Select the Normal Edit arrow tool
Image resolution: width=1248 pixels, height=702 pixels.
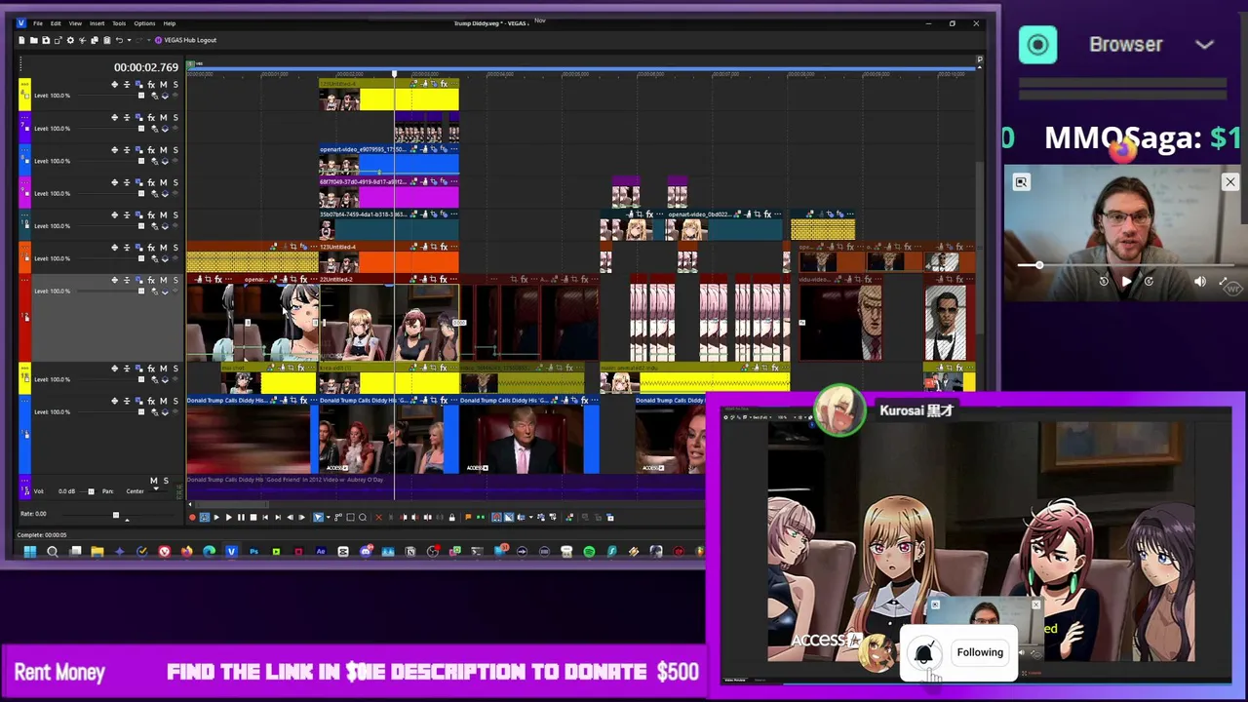(x=318, y=517)
